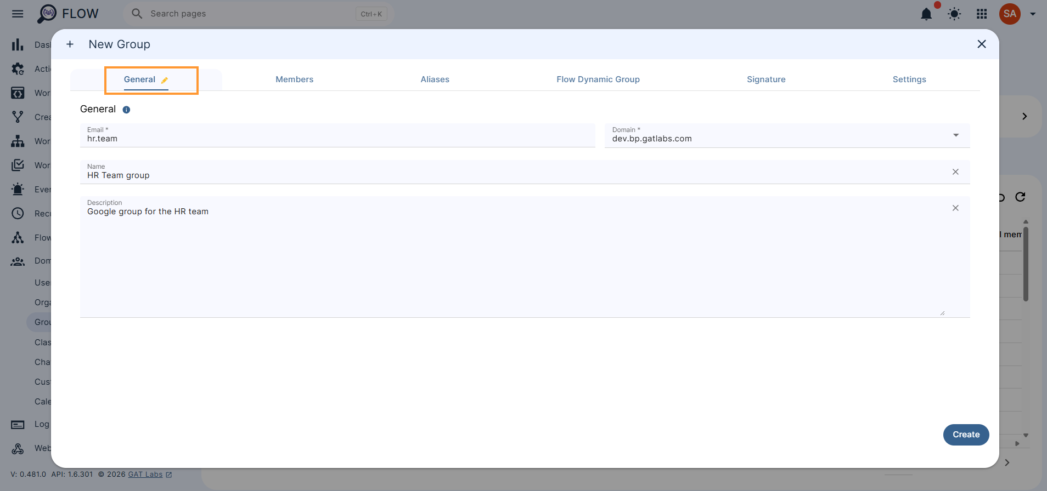Click the plus icon beside New Group

tap(70, 44)
